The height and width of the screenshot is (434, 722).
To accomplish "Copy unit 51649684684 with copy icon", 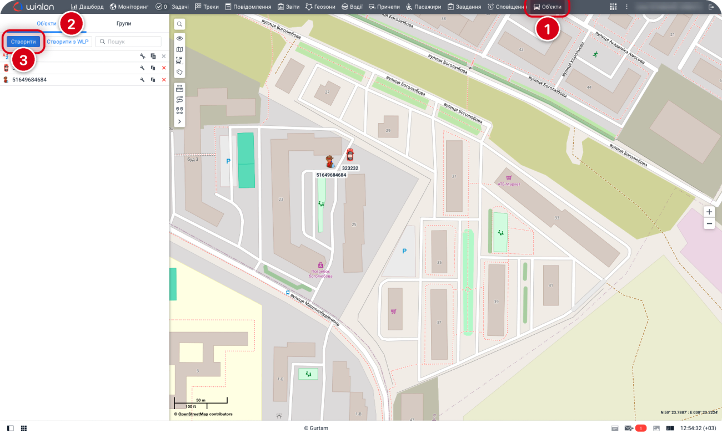I will point(153,80).
